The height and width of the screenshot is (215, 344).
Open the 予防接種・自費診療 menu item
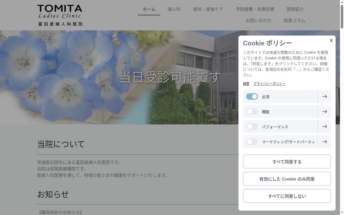coord(255,9)
